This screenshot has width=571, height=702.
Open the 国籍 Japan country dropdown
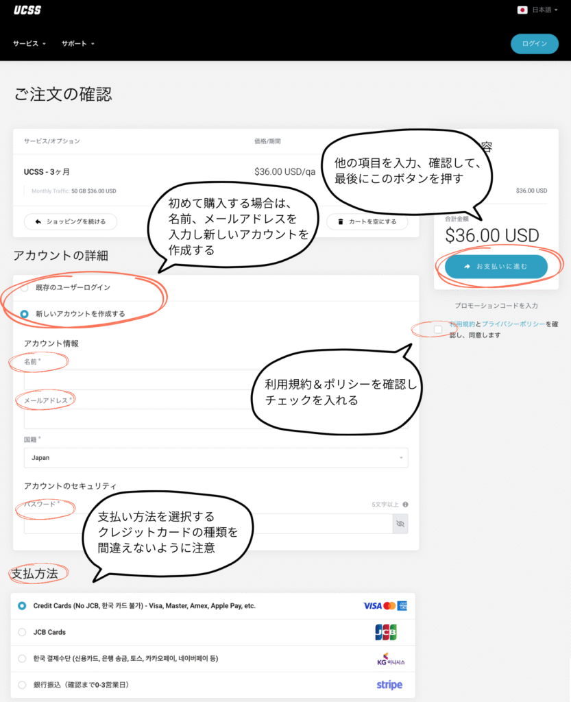click(x=216, y=457)
